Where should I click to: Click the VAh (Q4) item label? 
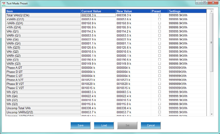click(x=43, y=39)
